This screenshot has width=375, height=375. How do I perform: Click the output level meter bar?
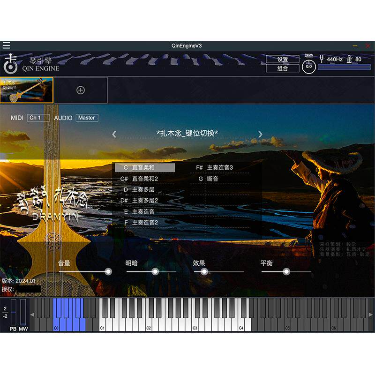coord(345,67)
